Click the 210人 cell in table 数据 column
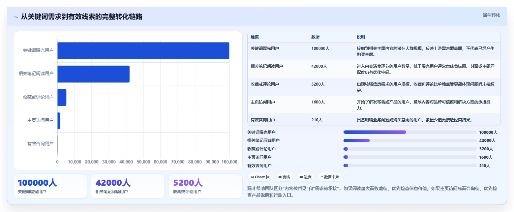Viewport: 514px width, 212px height. tap(317, 120)
